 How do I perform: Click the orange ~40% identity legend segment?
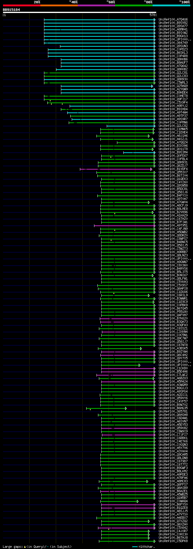click(59, 5)
